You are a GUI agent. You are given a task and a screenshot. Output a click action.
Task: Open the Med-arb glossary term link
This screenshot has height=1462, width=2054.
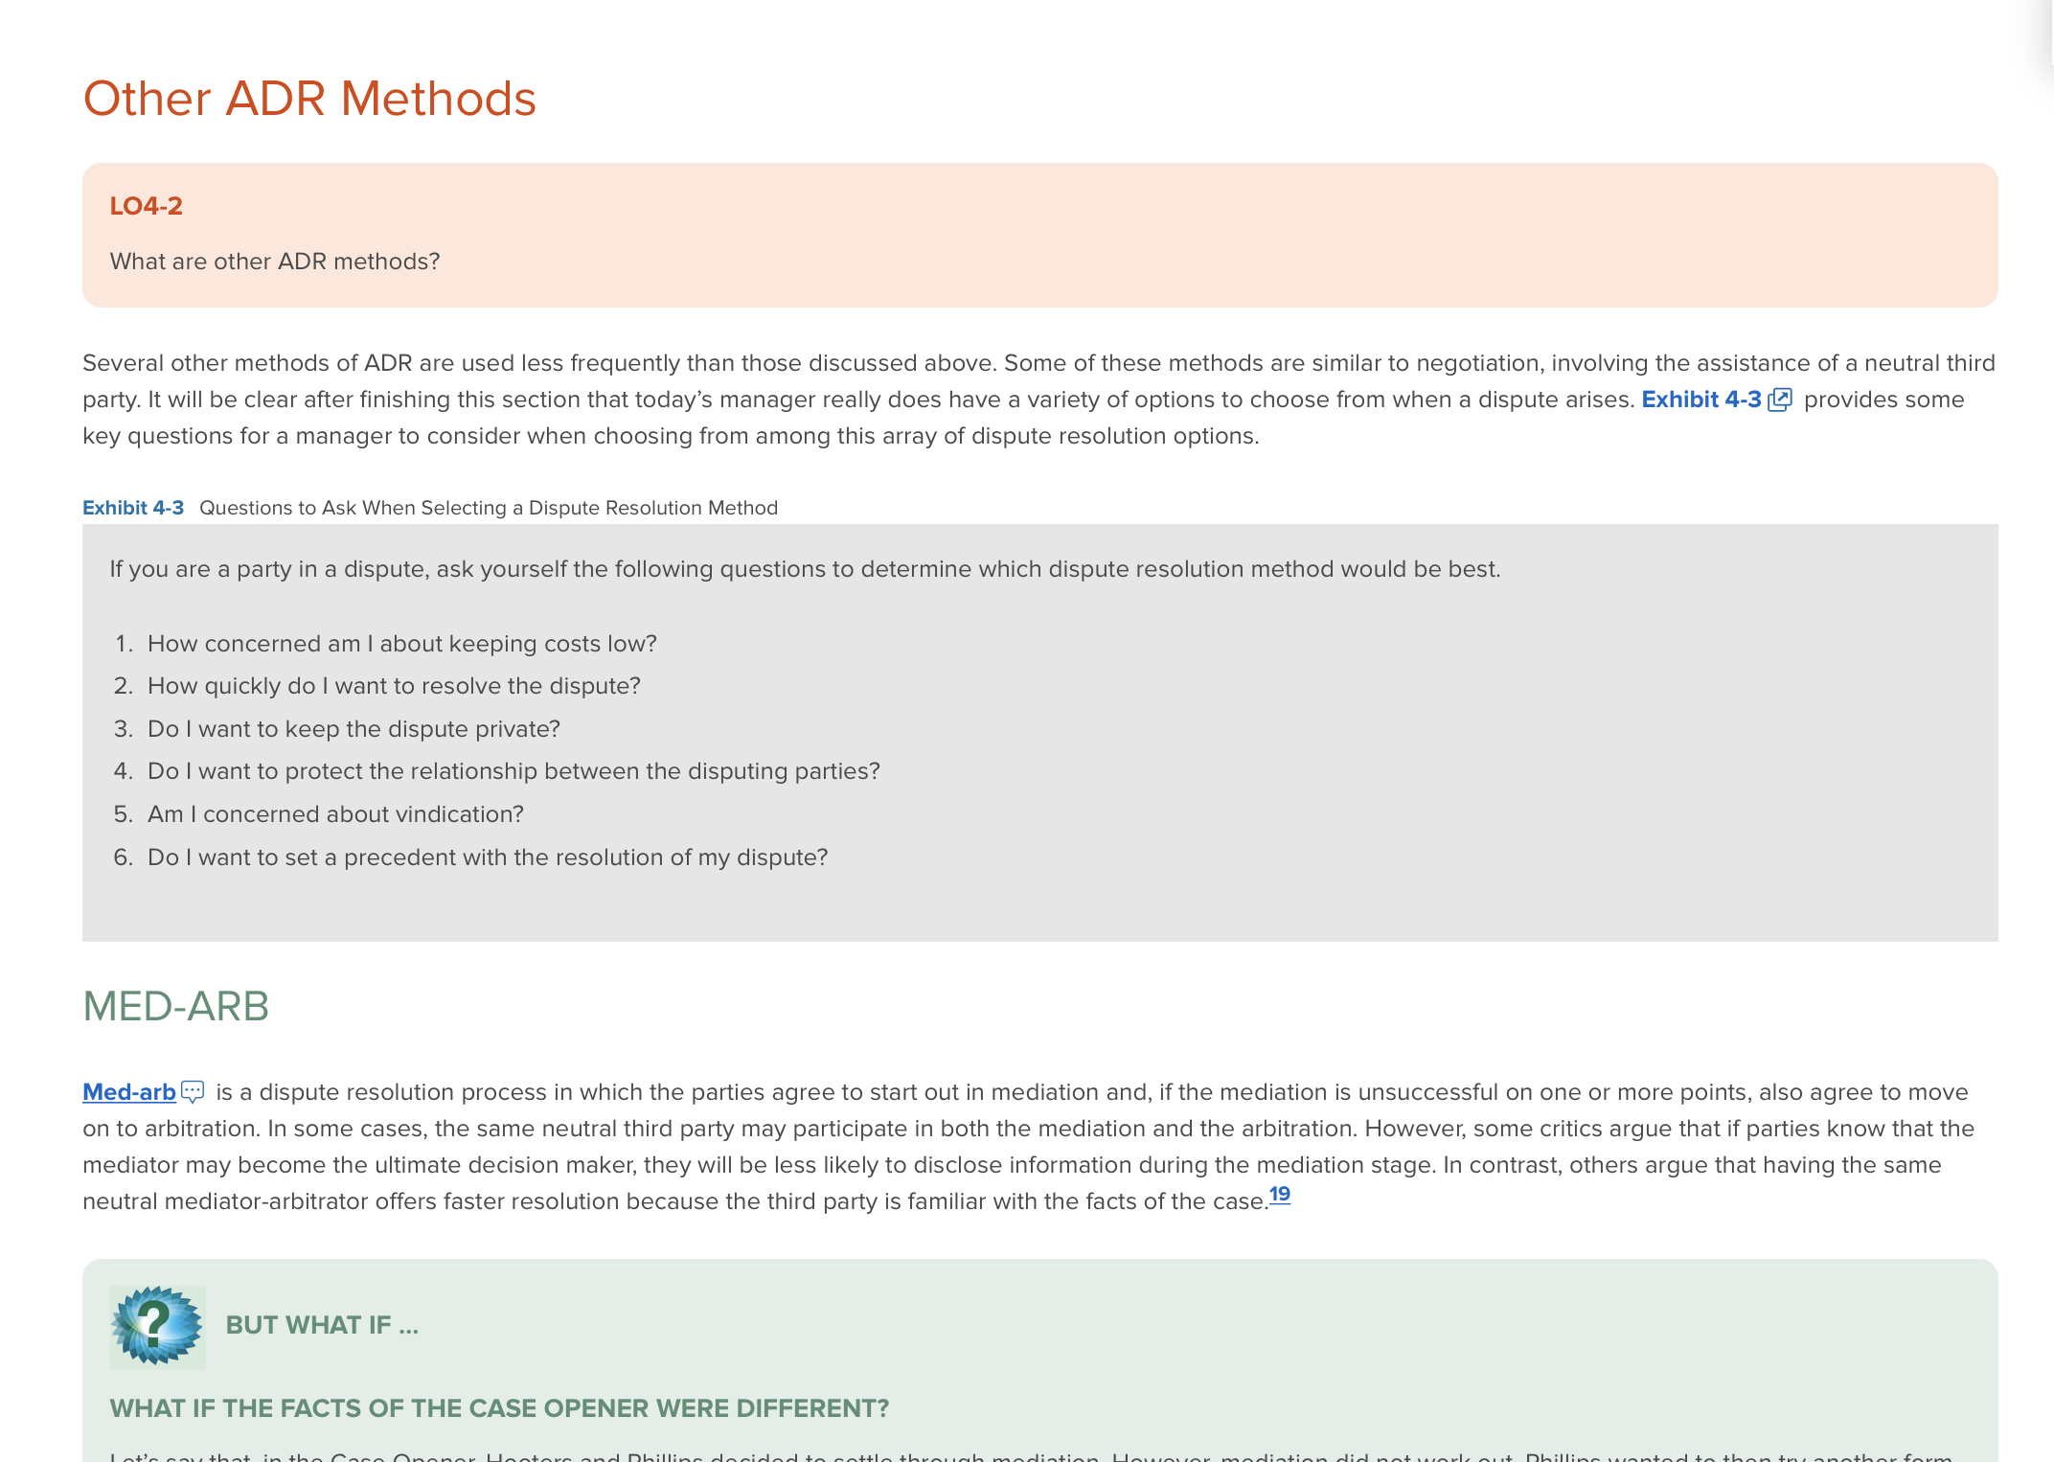coord(129,1092)
